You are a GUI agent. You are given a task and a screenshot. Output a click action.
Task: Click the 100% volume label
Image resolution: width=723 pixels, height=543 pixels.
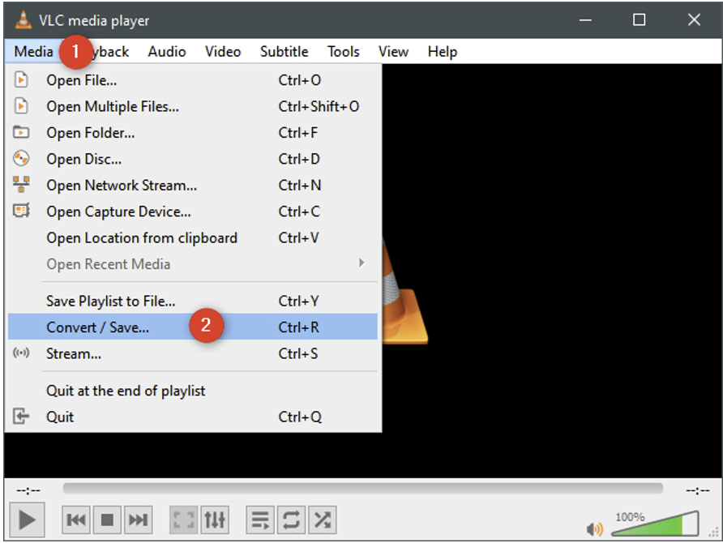(630, 517)
